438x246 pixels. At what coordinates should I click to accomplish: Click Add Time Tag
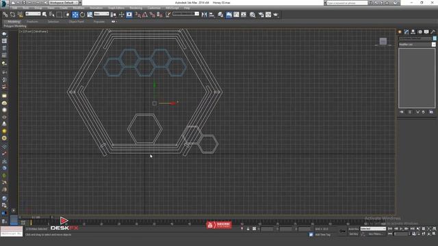(322, 235)
